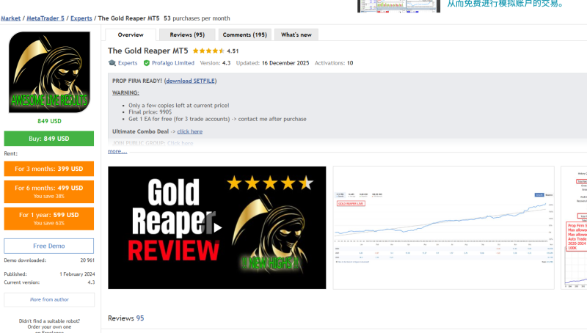Open the MetaTrader 5 breadcrumb link

(x=45, y=18)
